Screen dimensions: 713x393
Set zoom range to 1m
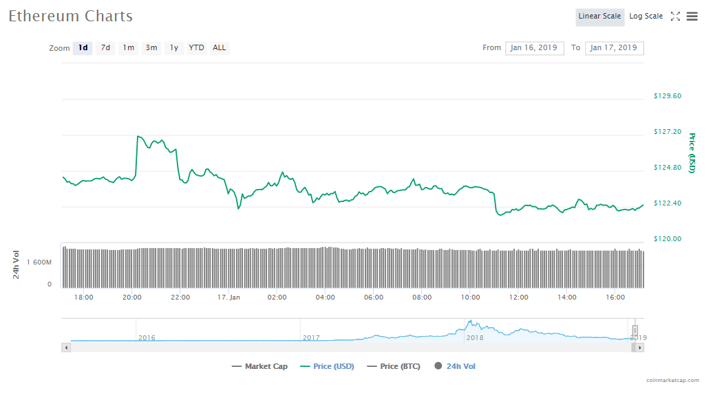128,48
